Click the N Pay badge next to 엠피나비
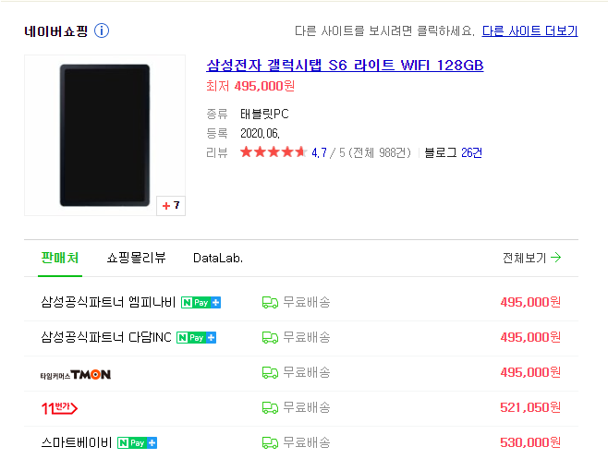 click(x=201, y=302)
